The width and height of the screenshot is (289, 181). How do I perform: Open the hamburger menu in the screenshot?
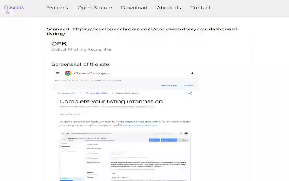coord(57,73)
